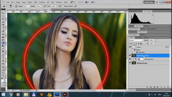
Task: Click the Windows Start button
Action: click(x=3, y=95)
